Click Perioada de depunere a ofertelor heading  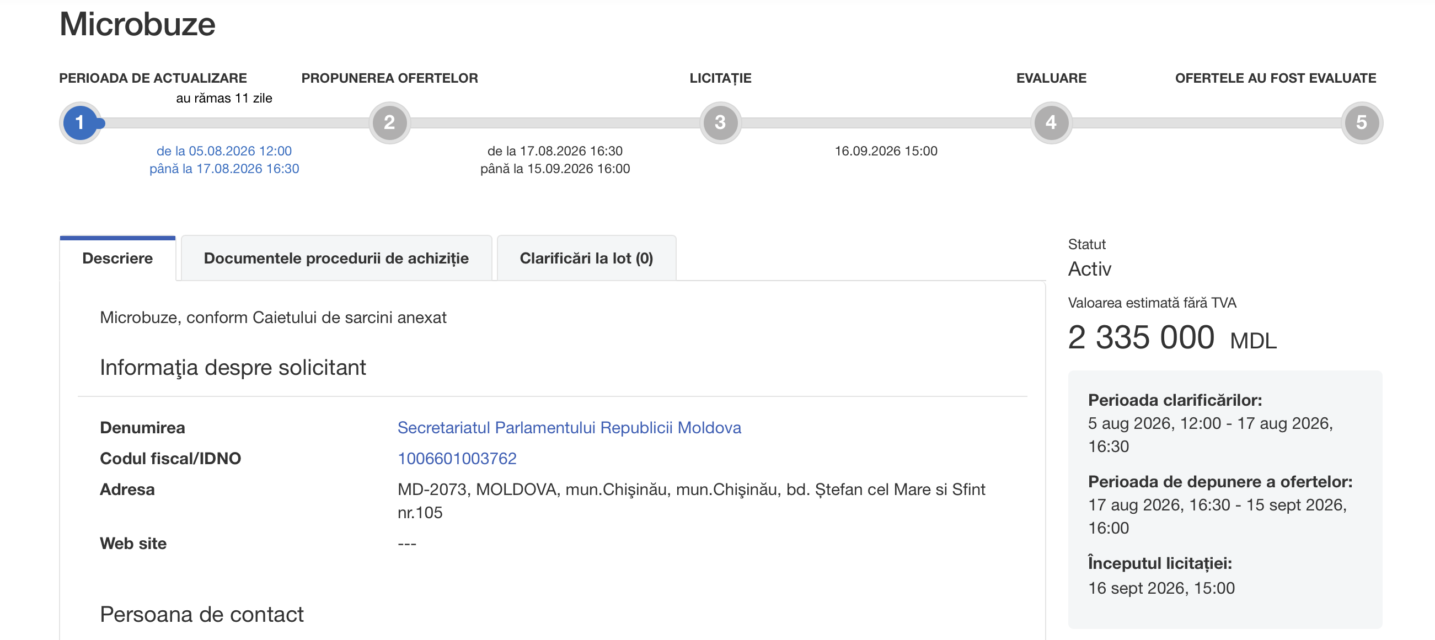point(1220,482)
